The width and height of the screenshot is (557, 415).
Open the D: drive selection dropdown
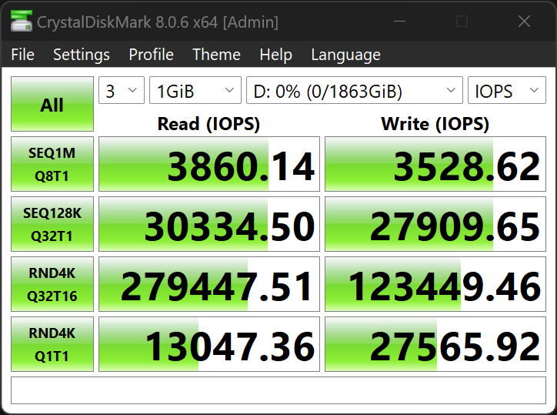tap(355, 90)
